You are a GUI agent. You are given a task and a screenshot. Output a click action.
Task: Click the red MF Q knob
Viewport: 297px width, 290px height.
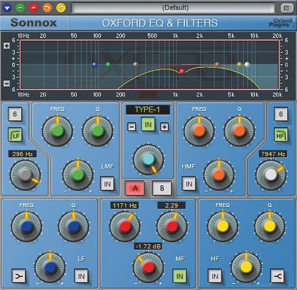(x=172, y=227)
